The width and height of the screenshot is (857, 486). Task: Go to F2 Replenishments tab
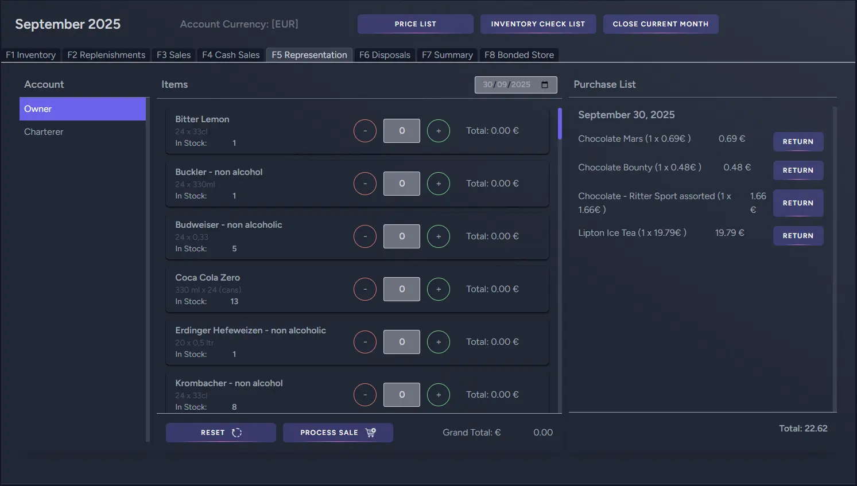pyautogui.click(x=106, y=55)
